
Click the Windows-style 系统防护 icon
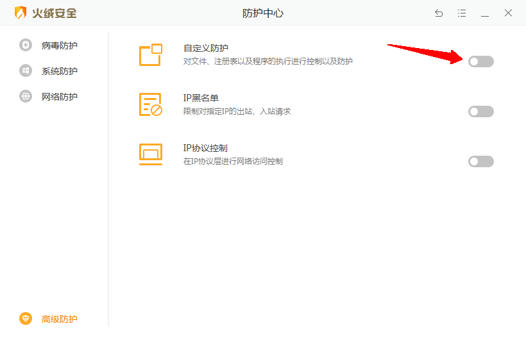coord(26,71)
